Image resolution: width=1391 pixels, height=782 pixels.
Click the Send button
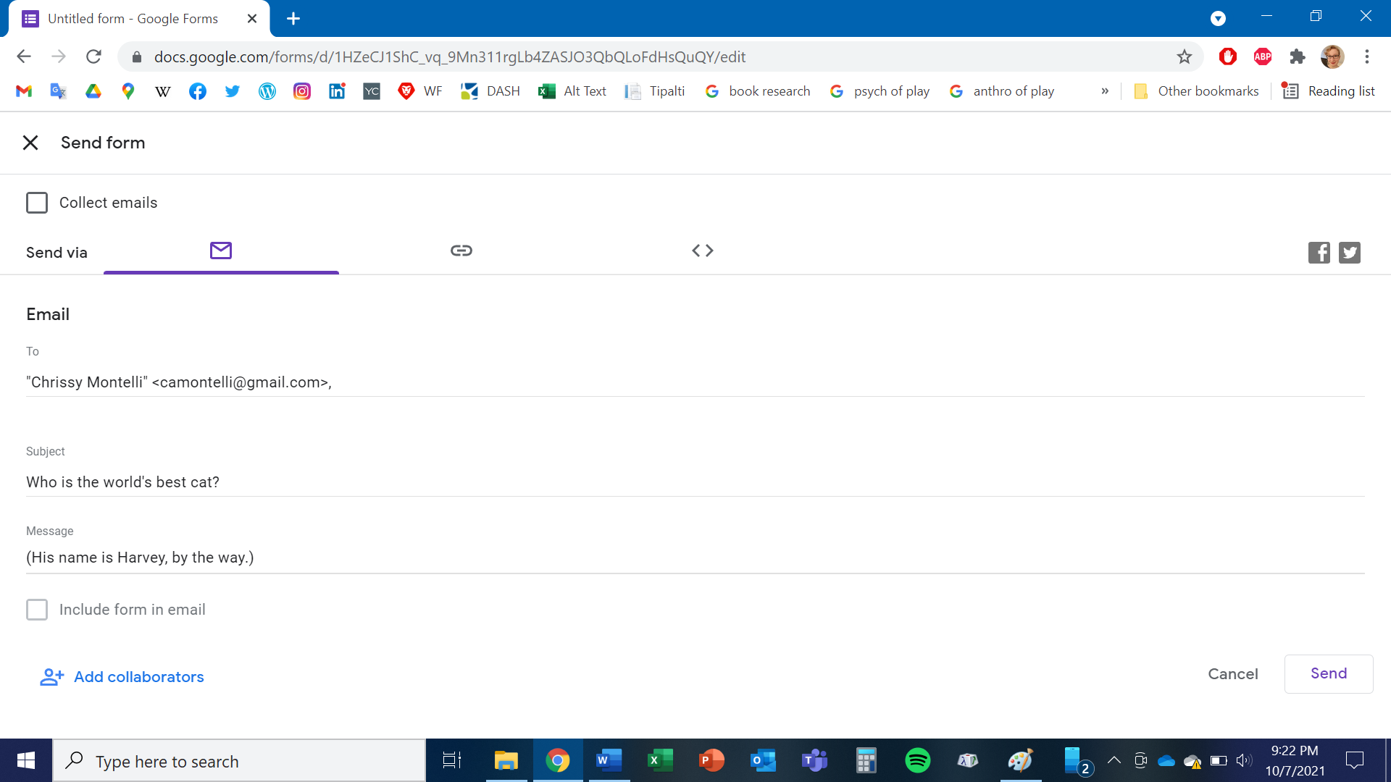tap(1329, 674)
